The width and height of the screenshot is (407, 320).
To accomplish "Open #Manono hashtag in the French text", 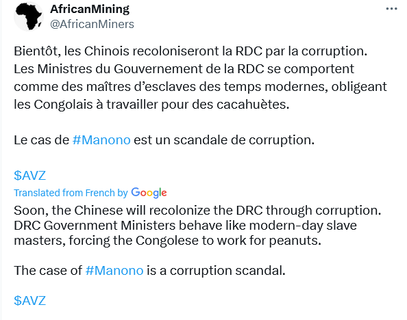I will (x=101, y=140).
